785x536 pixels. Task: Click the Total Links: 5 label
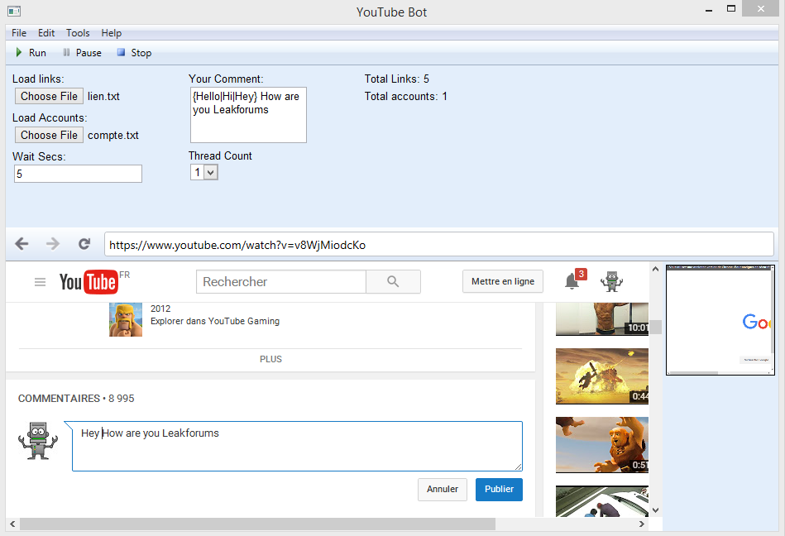click(396, 79)
